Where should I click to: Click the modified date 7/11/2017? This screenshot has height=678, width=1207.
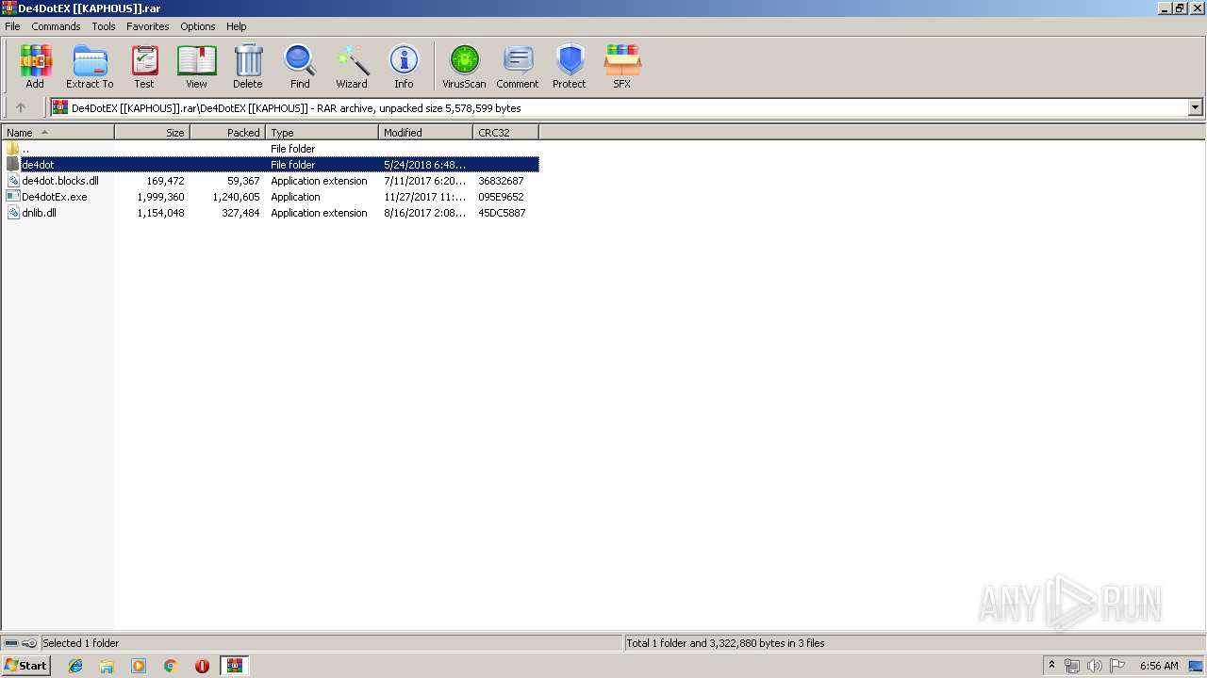coord(424,181)
